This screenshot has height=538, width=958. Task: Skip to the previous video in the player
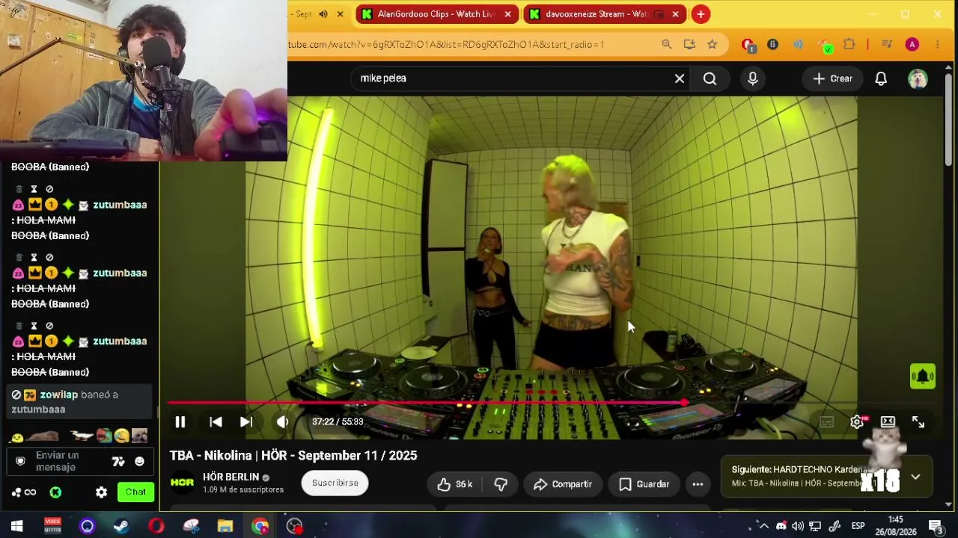click(216, 422)
